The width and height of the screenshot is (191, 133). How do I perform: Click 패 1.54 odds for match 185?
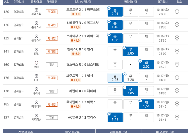(146, 104)
